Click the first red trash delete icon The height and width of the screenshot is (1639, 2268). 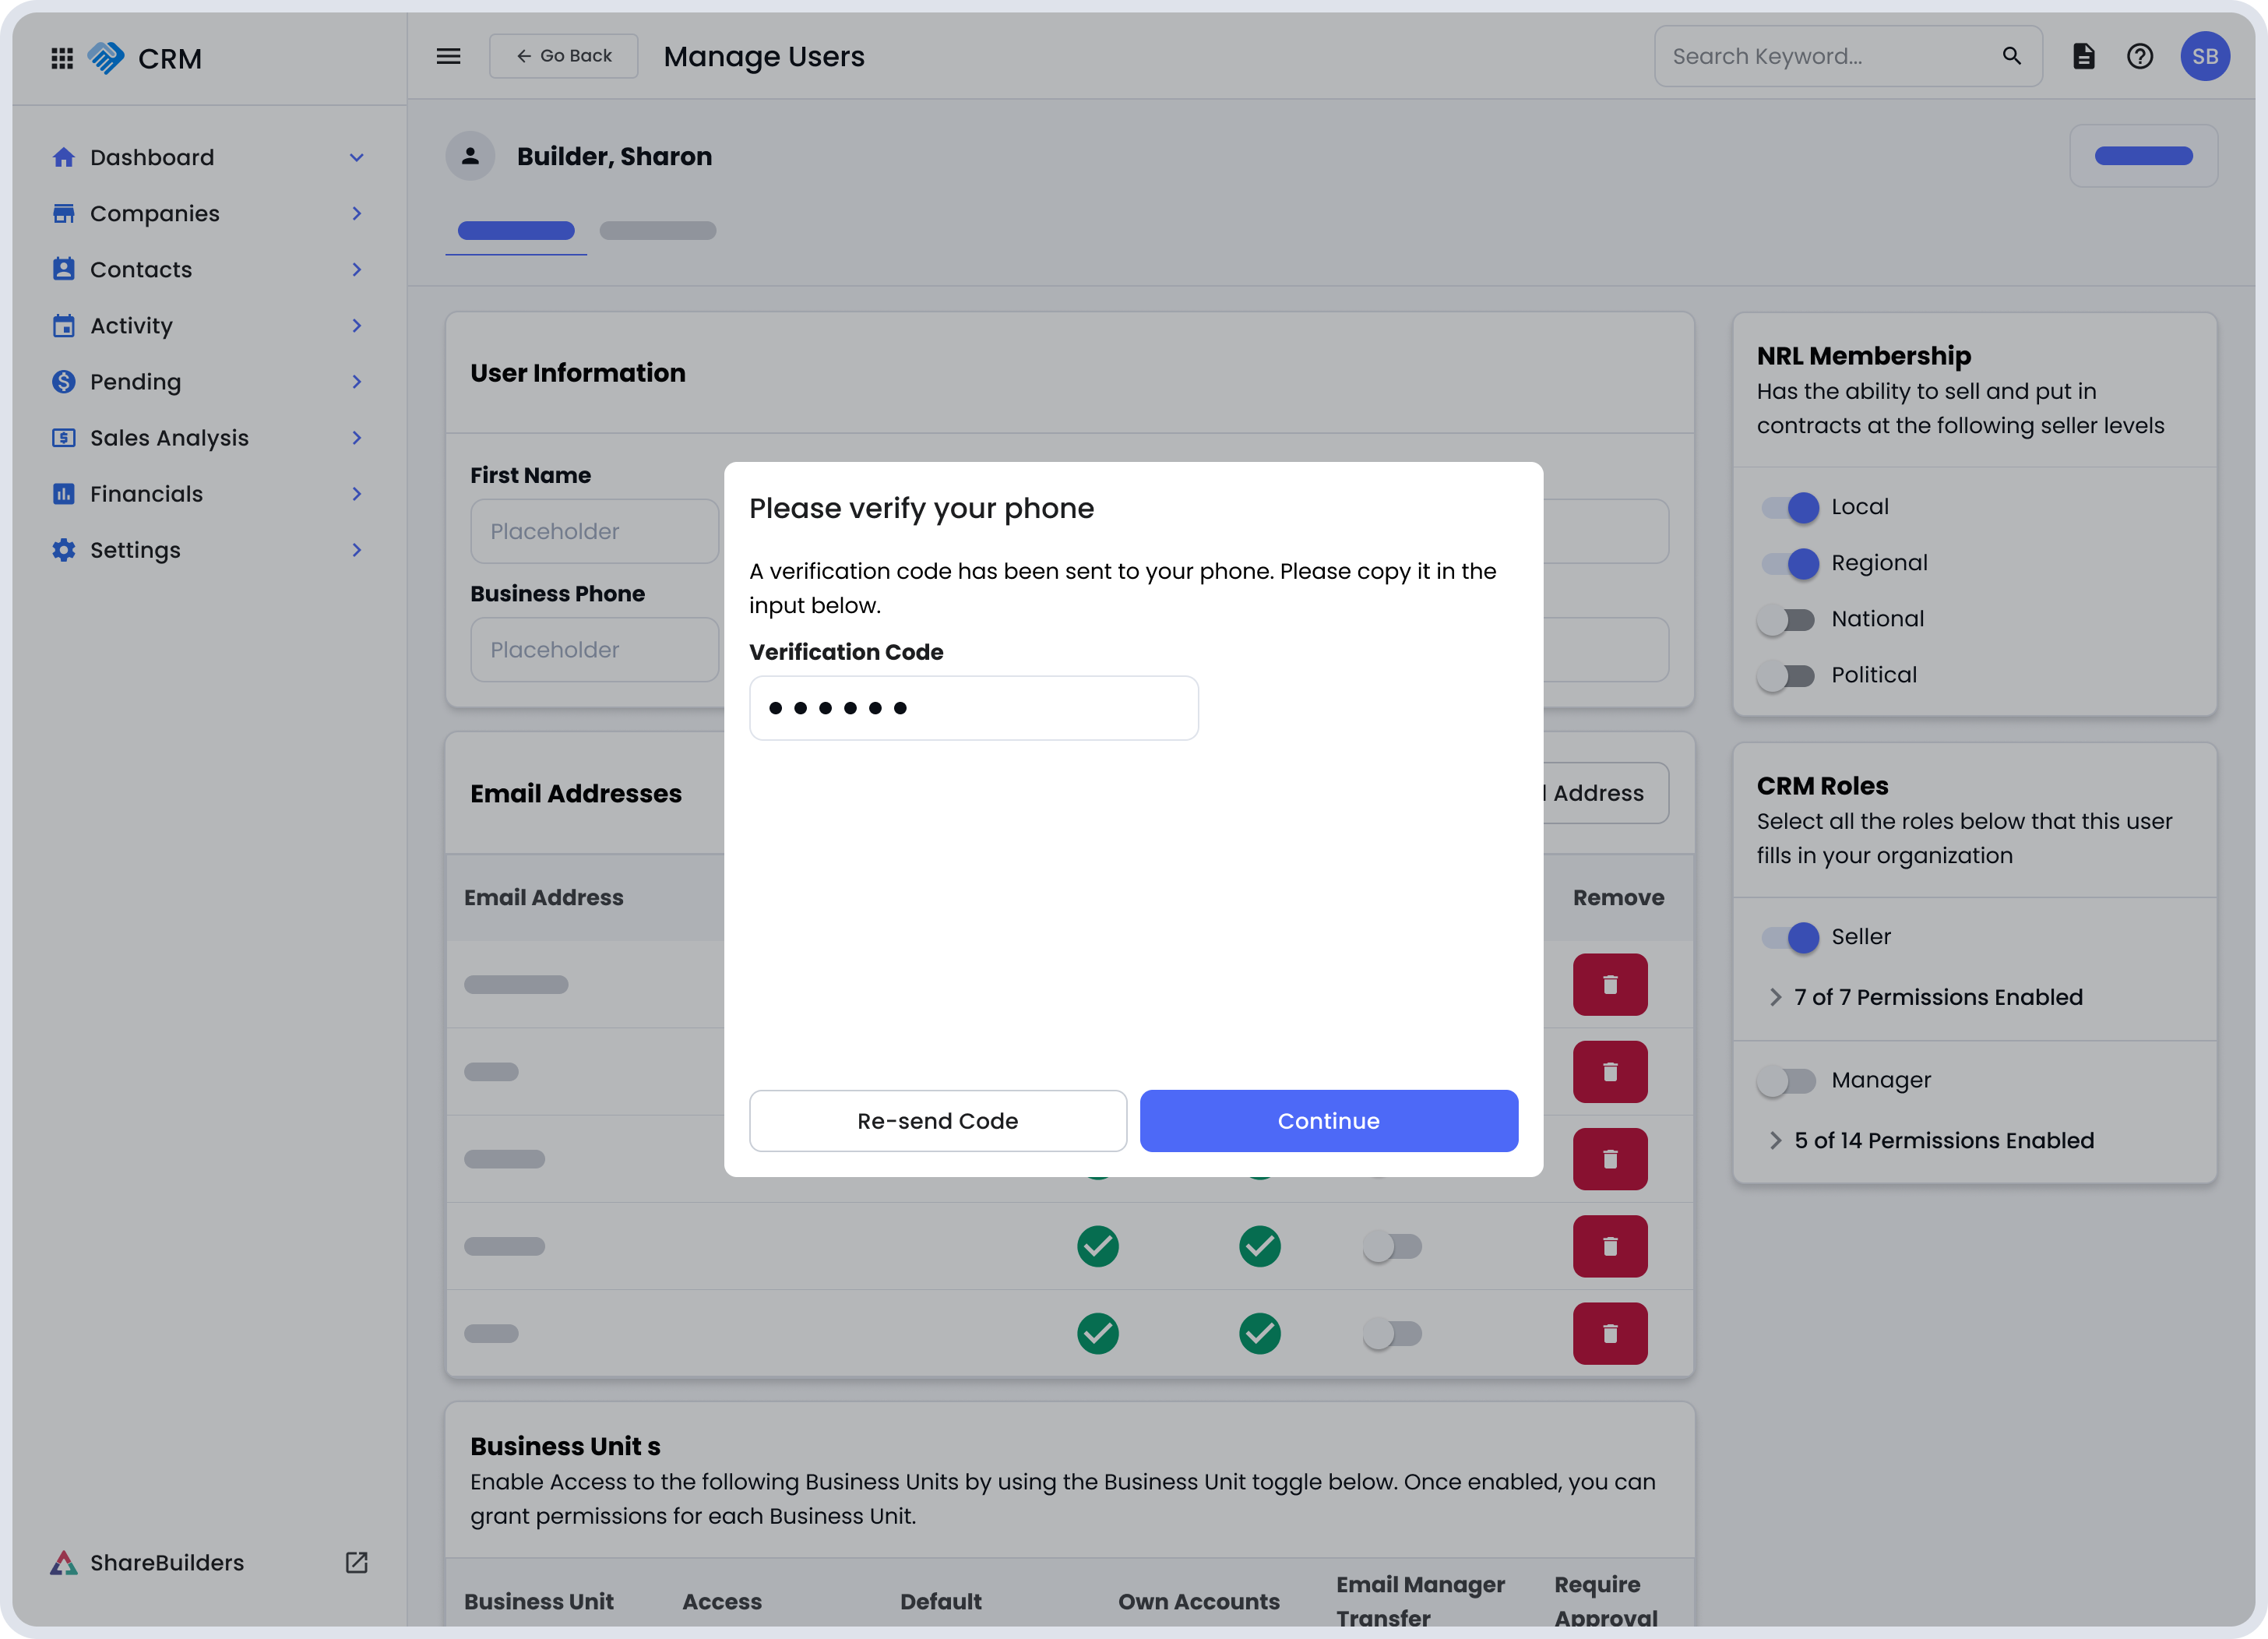pos(1610,985)
